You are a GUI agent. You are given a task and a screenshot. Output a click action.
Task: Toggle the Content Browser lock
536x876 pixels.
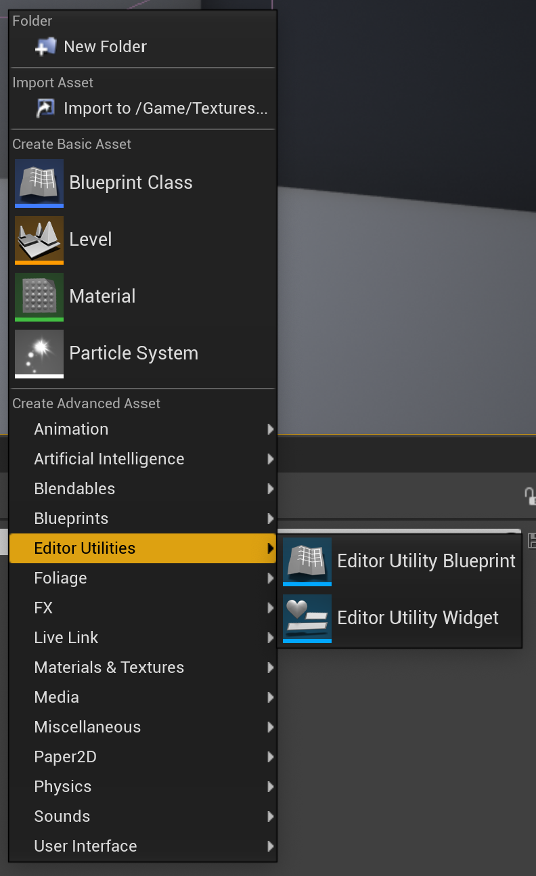point(533,495)
